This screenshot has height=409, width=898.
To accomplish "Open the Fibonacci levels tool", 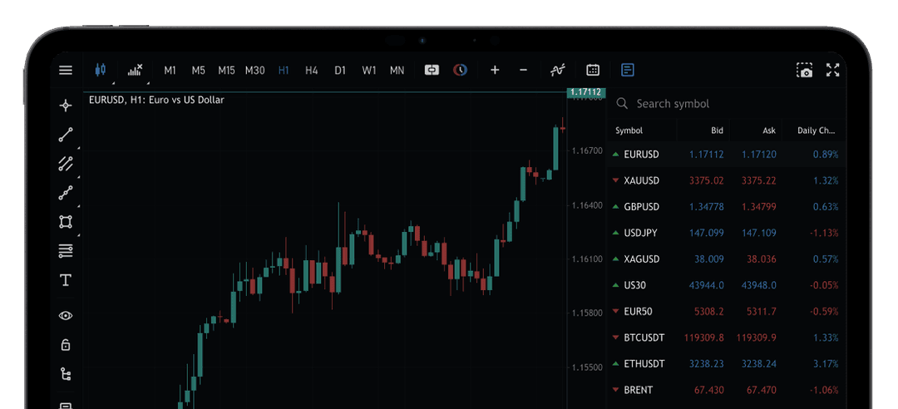I will pos(66,250).
